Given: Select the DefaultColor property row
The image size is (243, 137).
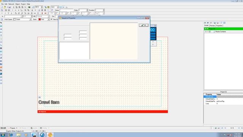Looking at the screenshot, I should click(x=223, y=97).
